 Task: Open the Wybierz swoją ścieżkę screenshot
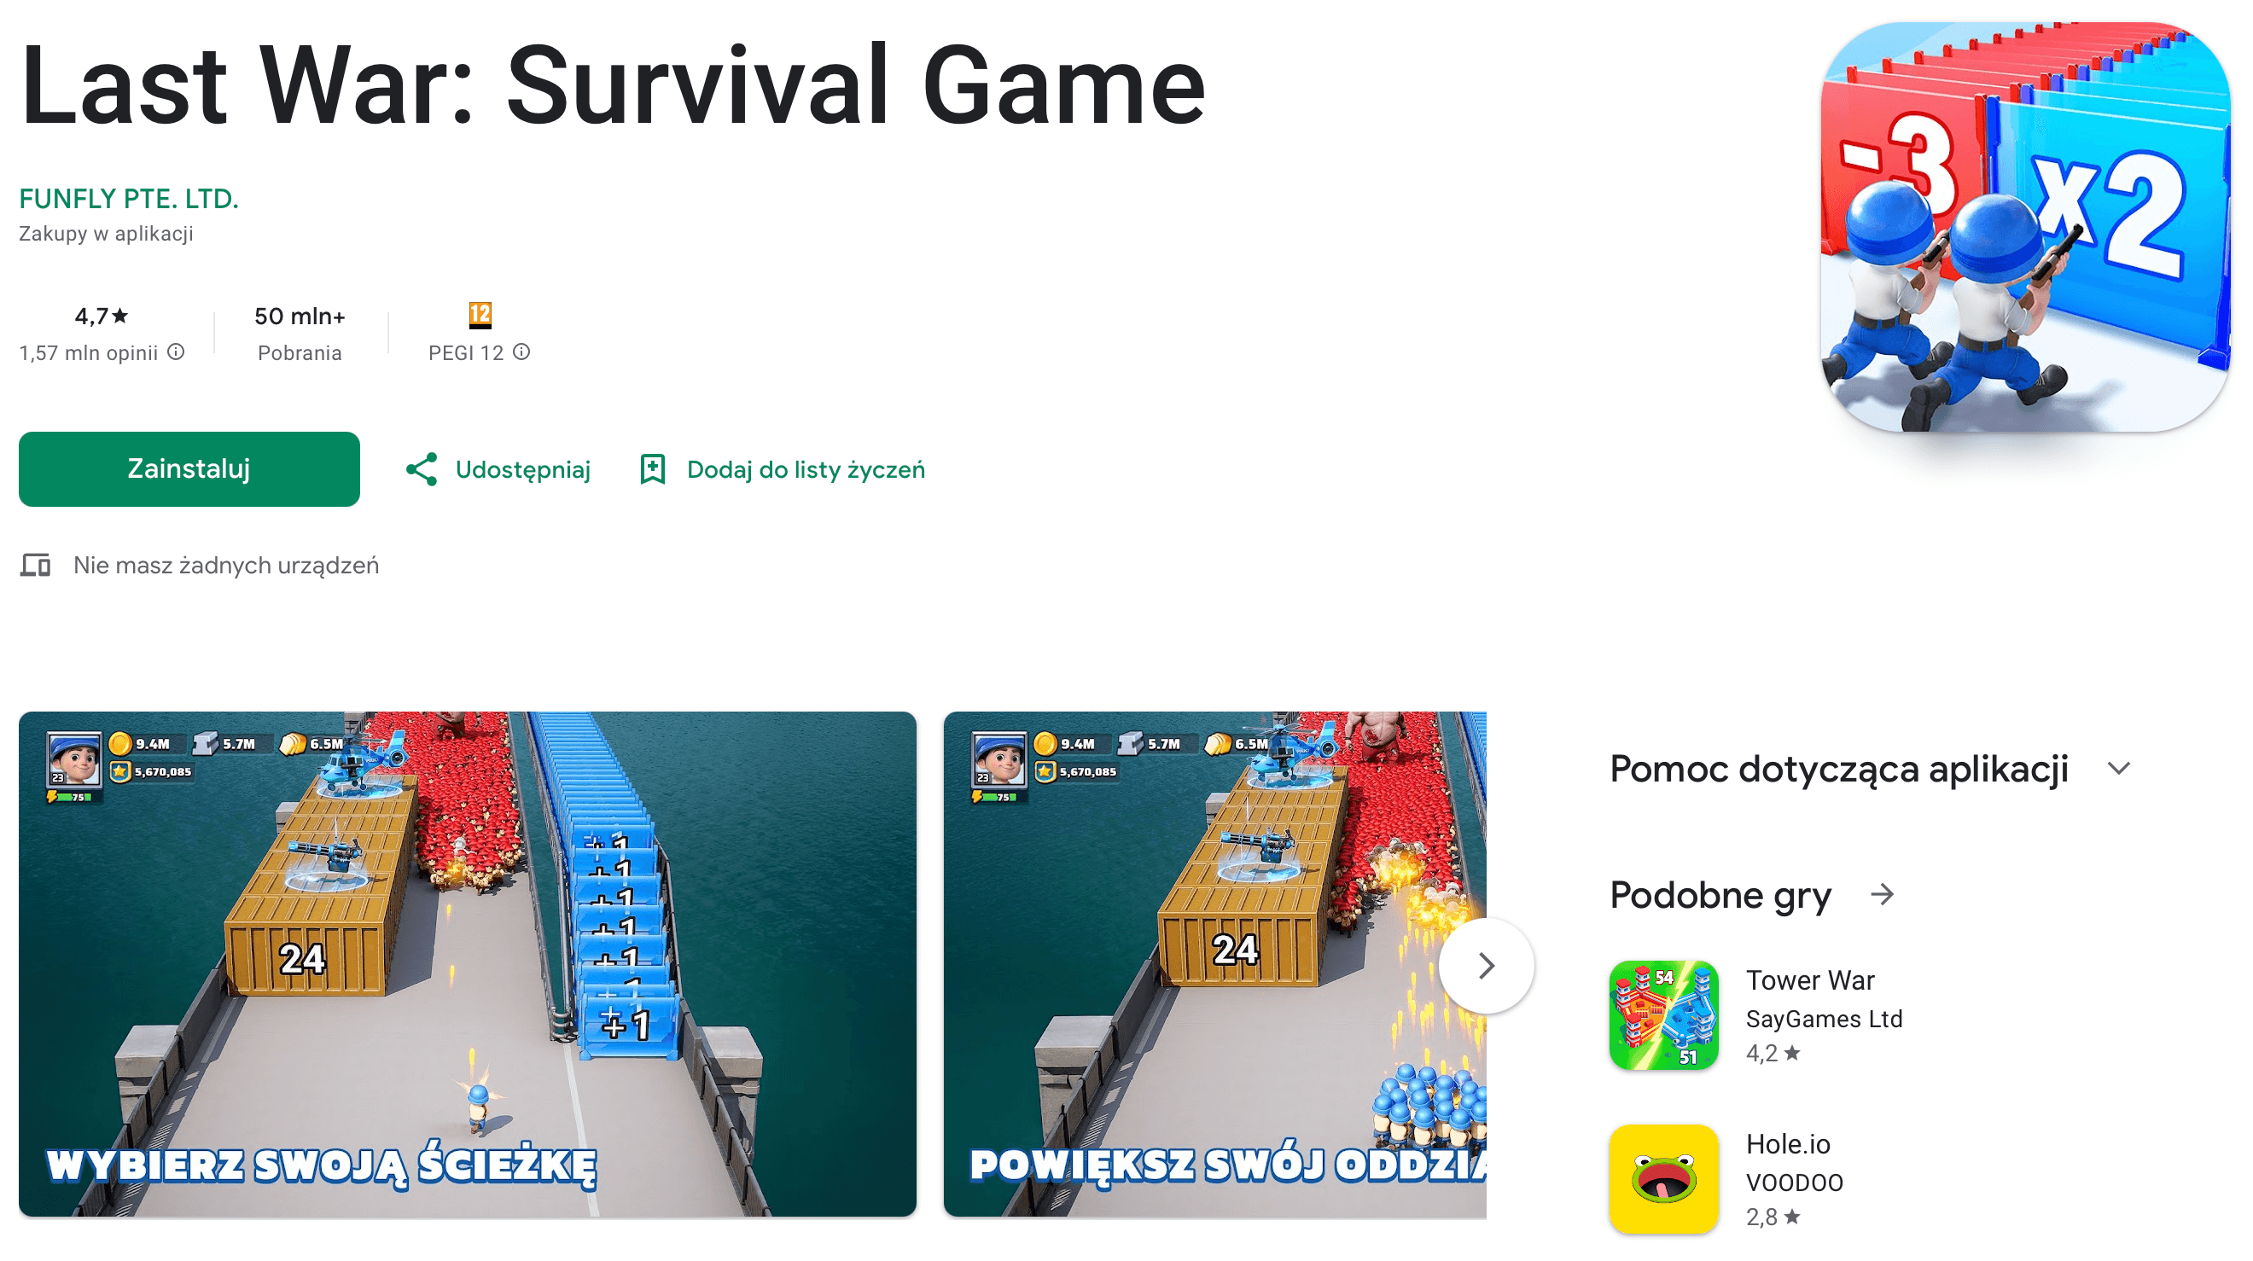coord(468,964)
